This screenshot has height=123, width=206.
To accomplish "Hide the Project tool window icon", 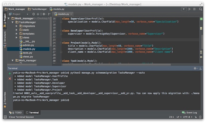I will point(49,14).
